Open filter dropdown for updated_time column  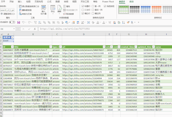154,47
